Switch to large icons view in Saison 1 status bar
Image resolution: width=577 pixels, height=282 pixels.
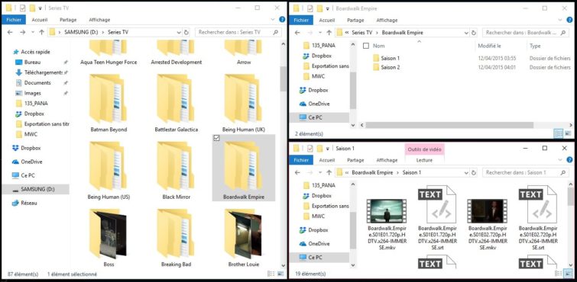(x=568, y=273)
